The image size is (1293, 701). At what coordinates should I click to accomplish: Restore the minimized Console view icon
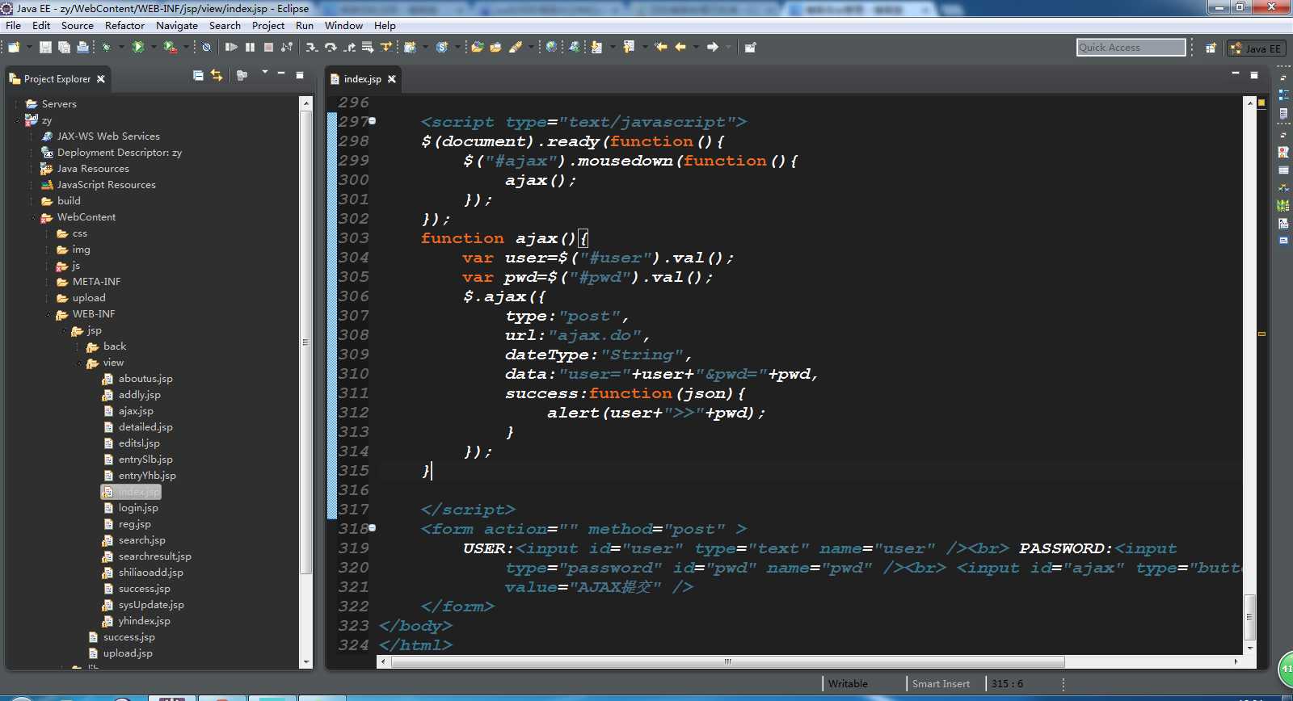[x=1283, y=241]
